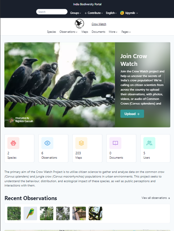Click the blue eye Observations icon

(47, 143)
